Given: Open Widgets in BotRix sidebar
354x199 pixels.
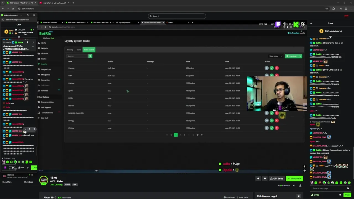Looking at the screenshot, I should point(44,48).
